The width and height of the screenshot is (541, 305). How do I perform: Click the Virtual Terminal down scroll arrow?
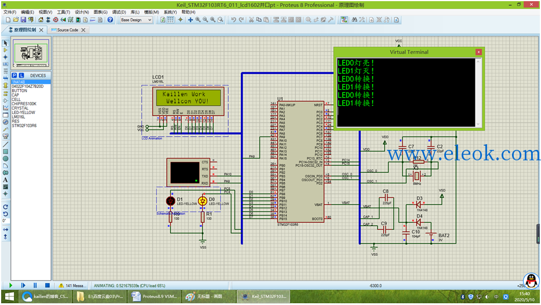coord(478,124)
